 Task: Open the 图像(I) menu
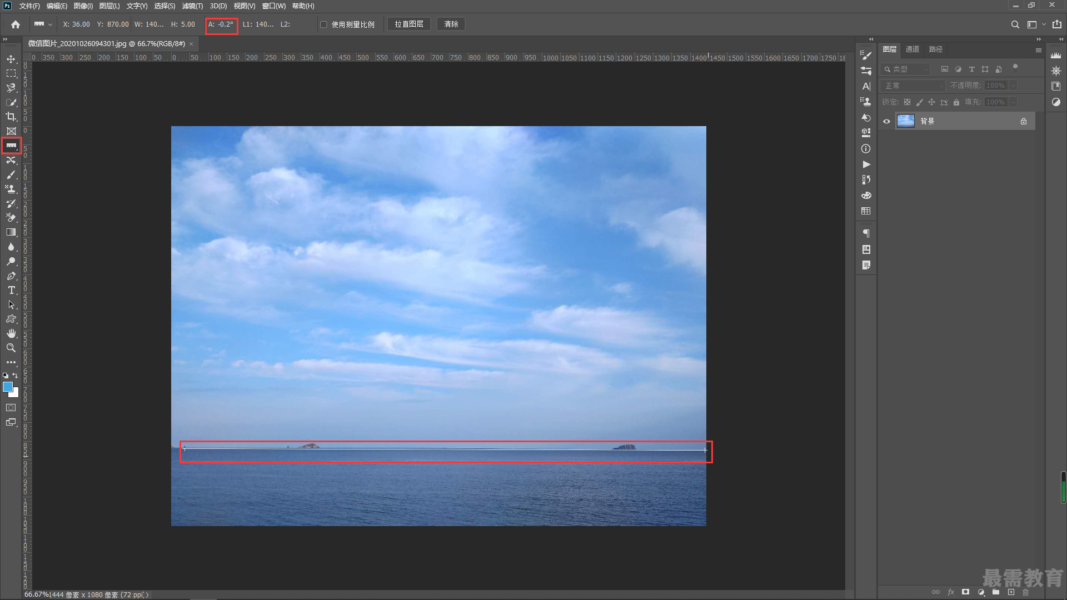coord(83,6)
